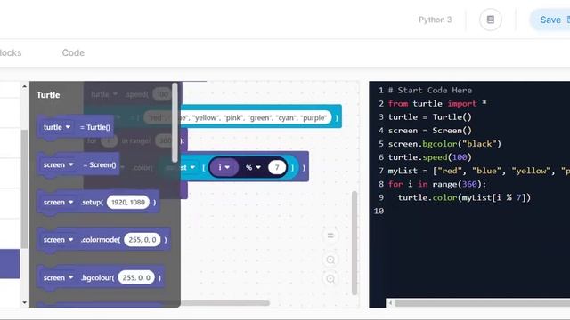
Task: Click the workspace vertical scrollbar
Action: 354,243
